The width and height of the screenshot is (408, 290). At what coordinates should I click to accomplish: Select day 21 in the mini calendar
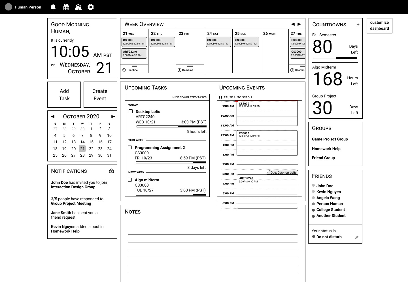[82, 148]
